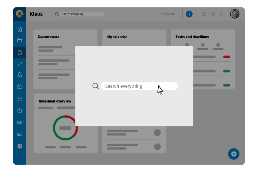This screenshot has height=172, width=258.
Task: Open the Recents list
Action: tap(167, 14)
